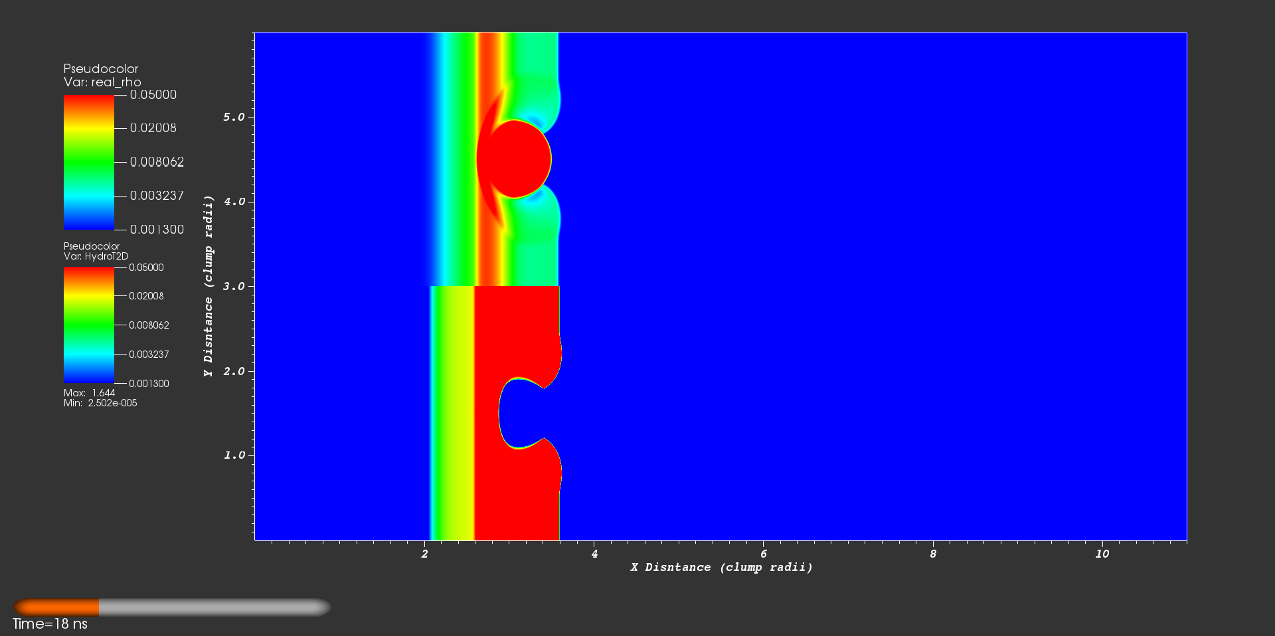Select the "Y Disntance (clump radii)" axis title
1275x636 pixels.
tap(209, 286)
